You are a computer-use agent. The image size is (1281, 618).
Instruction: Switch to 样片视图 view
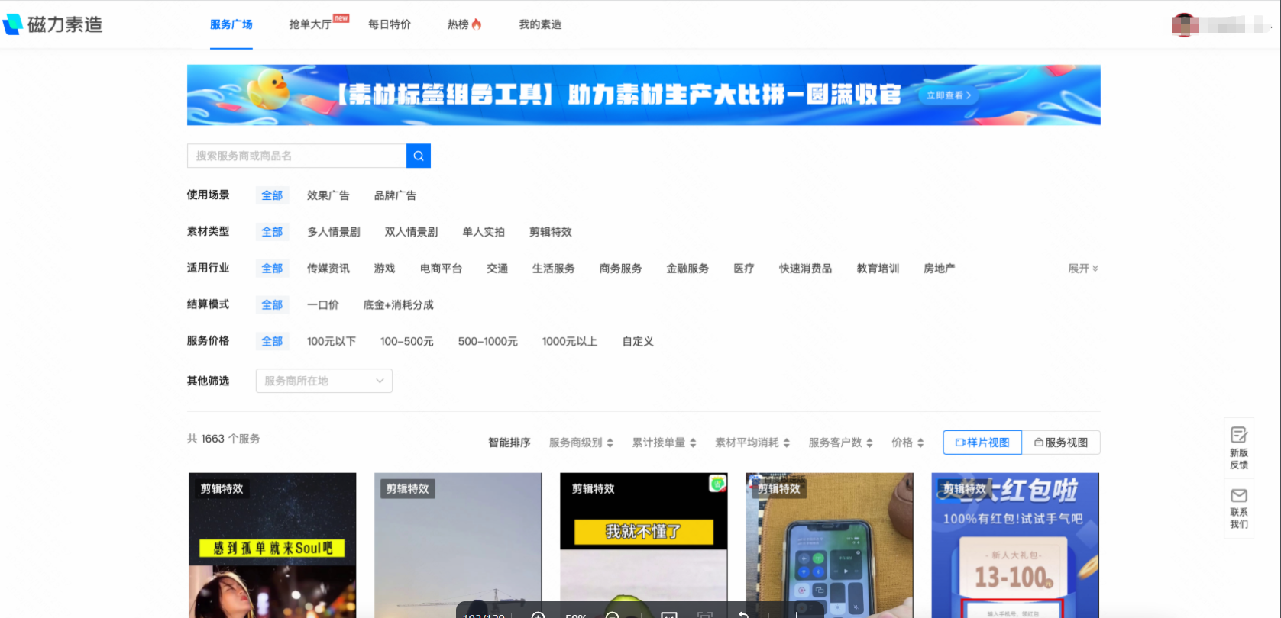pyautogui.click(x=982, y=443)
